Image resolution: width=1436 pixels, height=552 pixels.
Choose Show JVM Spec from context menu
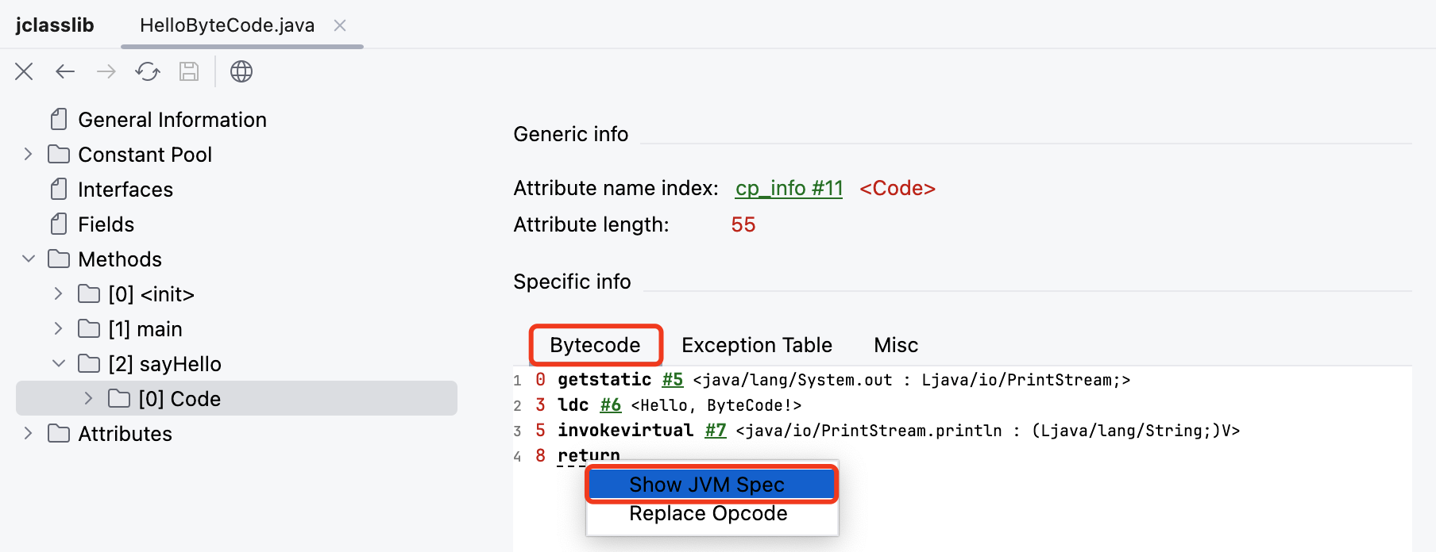click(707, 485)
